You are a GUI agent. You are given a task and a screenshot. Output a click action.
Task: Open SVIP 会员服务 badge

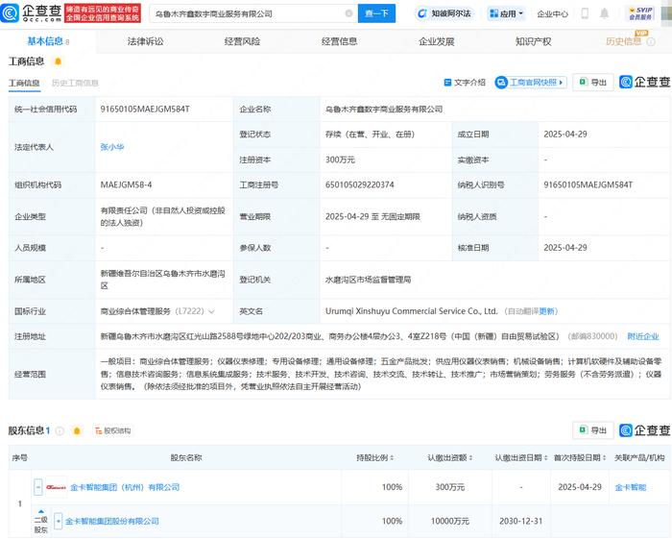[640, 13]
